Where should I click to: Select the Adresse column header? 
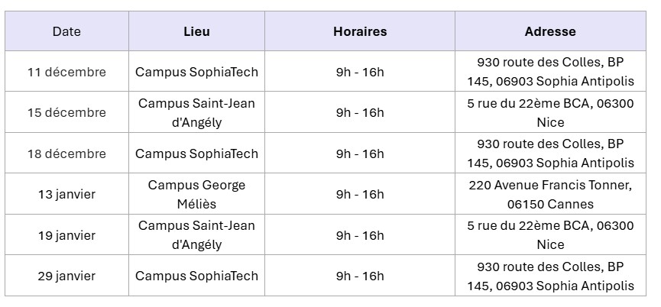point(550,31)
